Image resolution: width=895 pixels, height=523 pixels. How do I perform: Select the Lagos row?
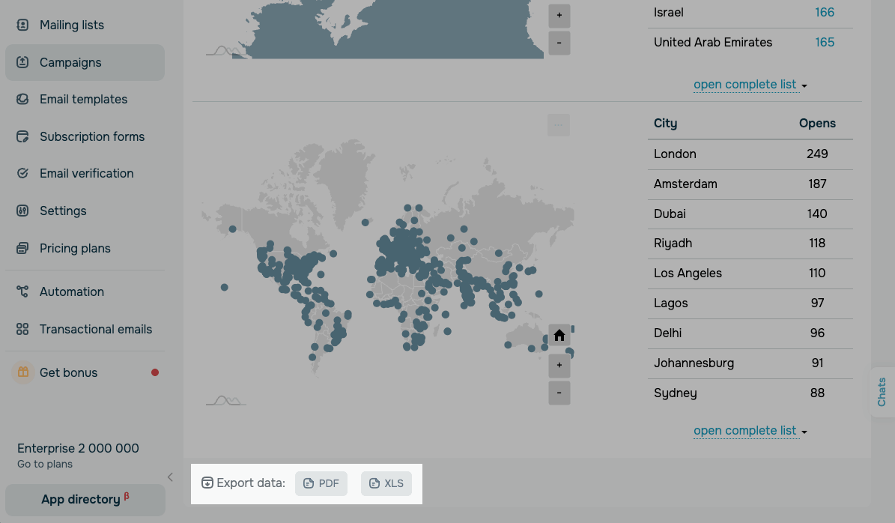click(x=750, y=303)
